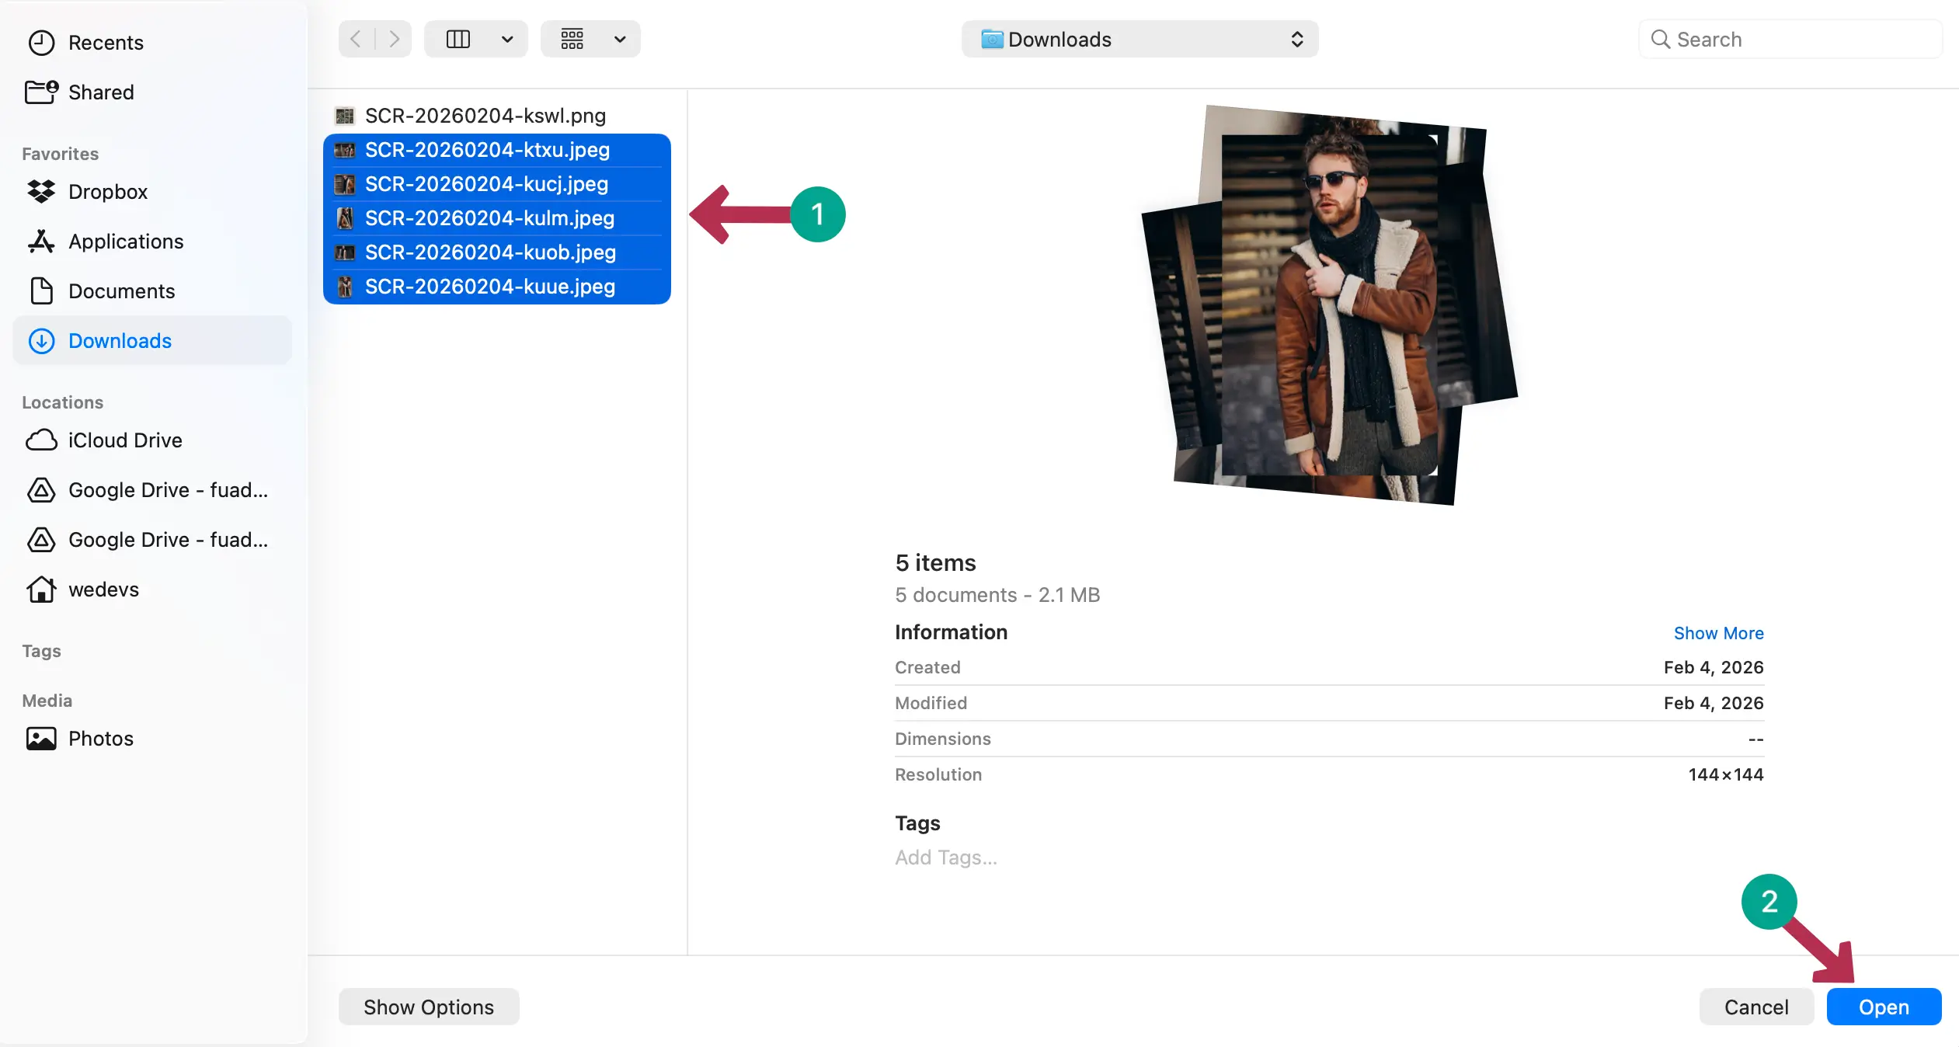Open the Recents section in sidebar
This screenshot has width=1959, height=1047.
point(106,43)
